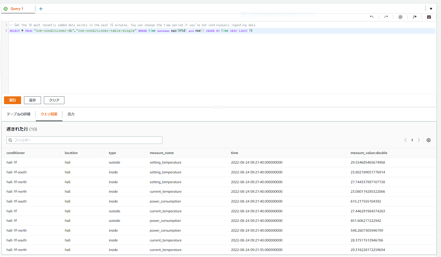Toggle block comment with the /* icon
This screenshot has width=441, height=257.
(x=415, y=17)
